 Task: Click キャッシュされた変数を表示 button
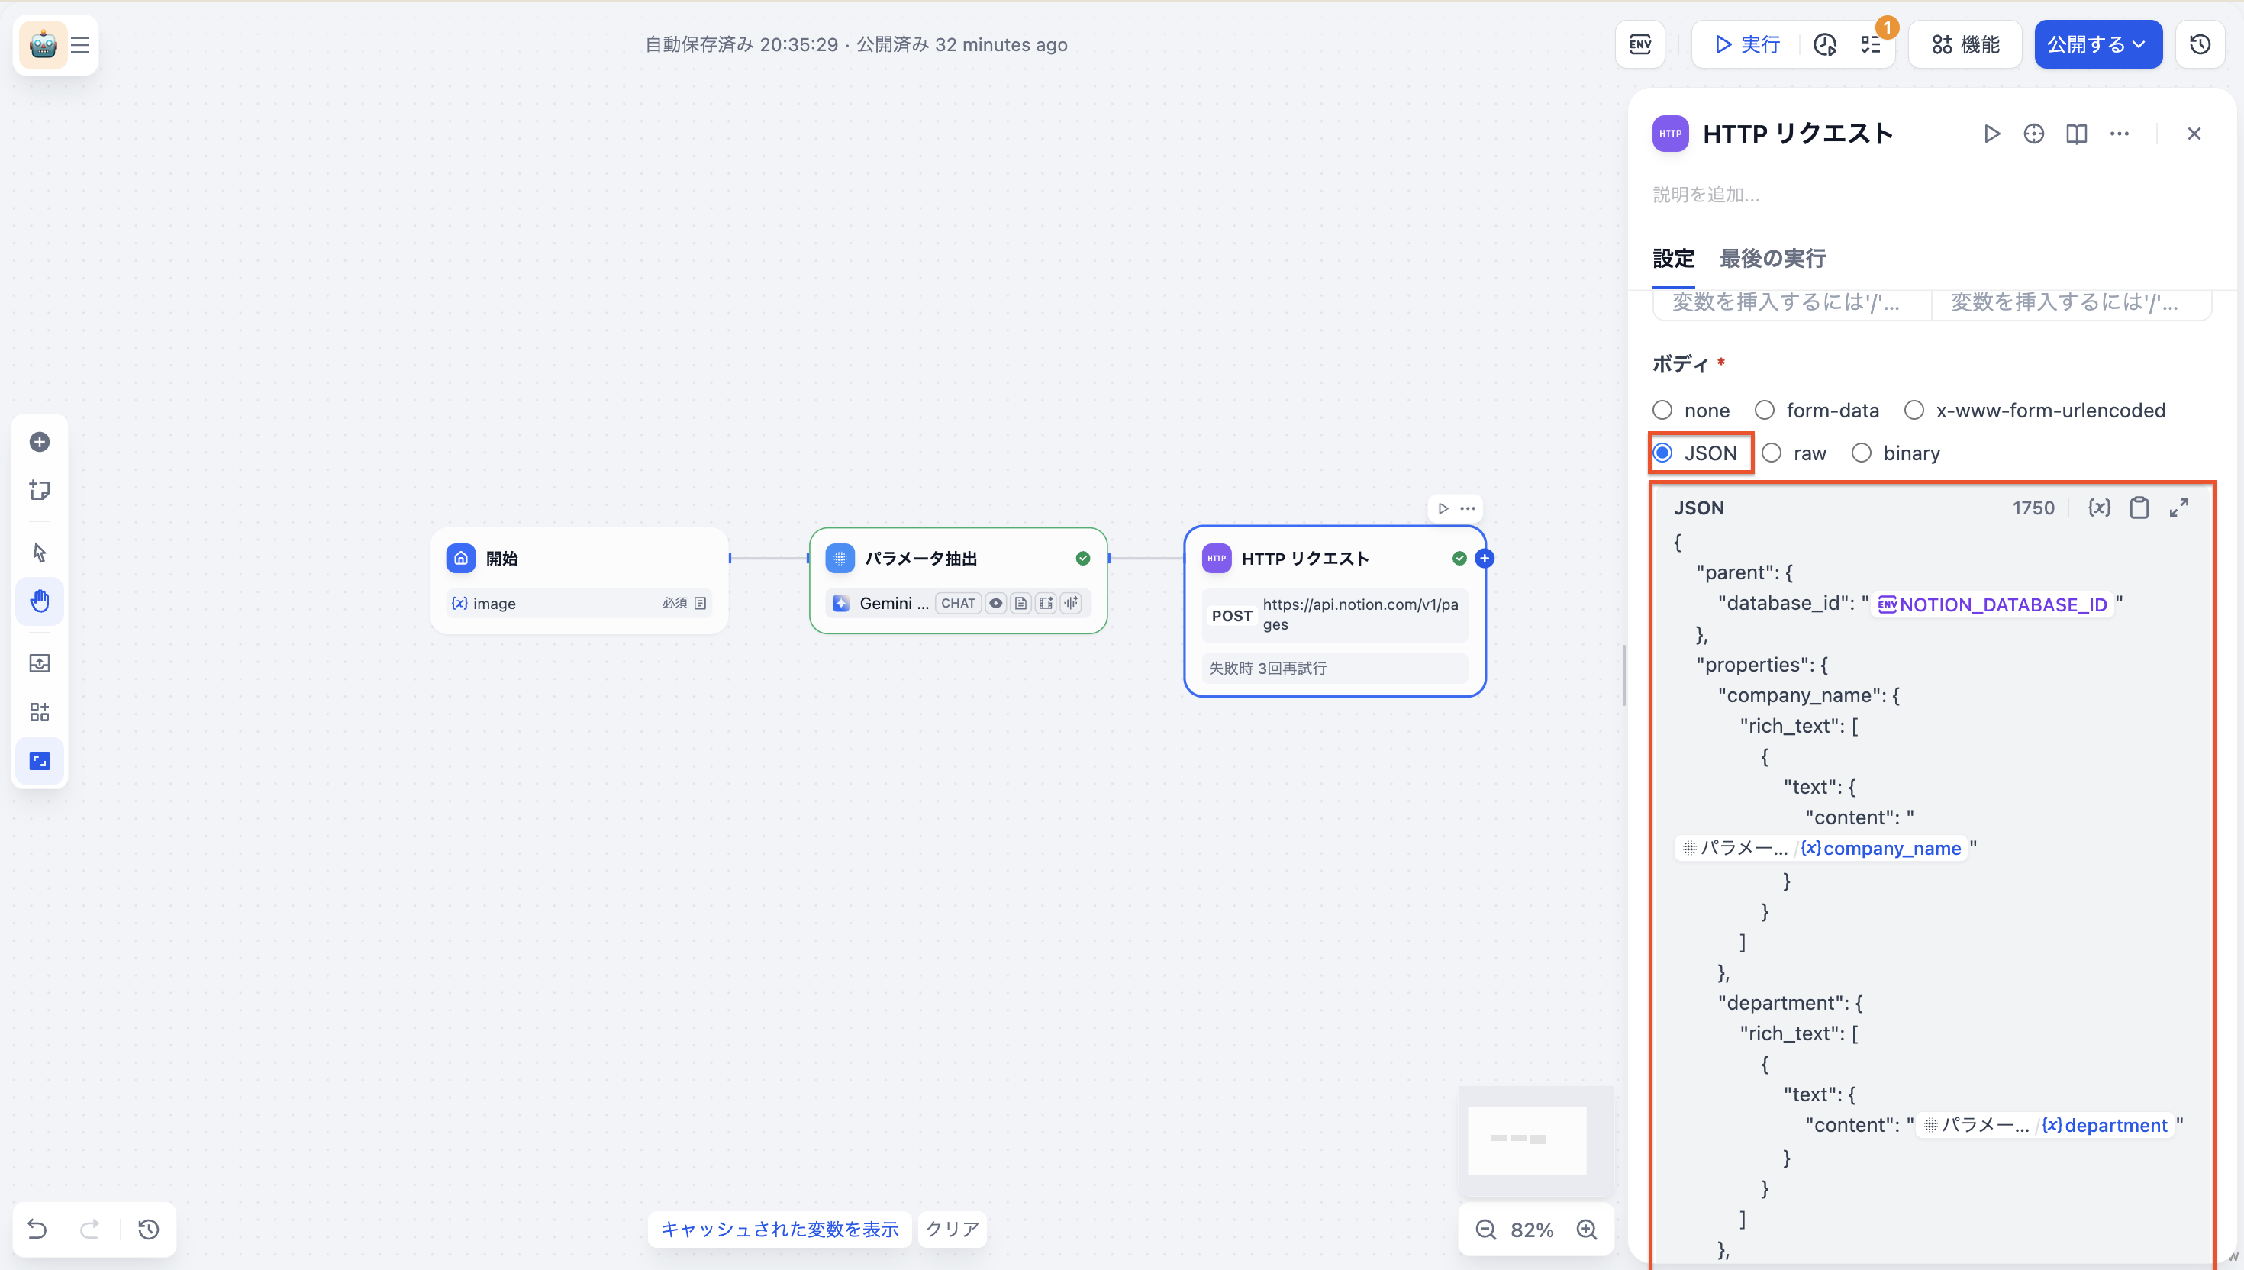coord(779,1229)
